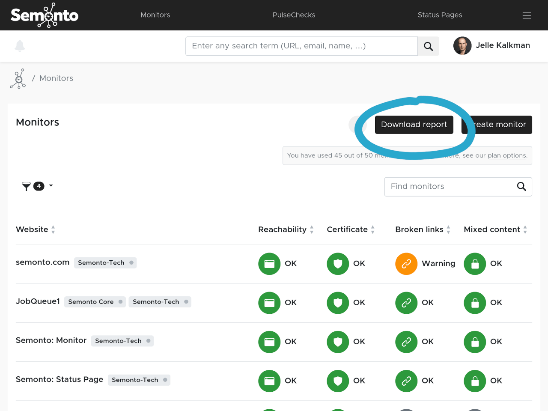Click the magnifier in Find monitors field
Screen dimensions: 548x411
pyautogui.click(x=521, y=186)
